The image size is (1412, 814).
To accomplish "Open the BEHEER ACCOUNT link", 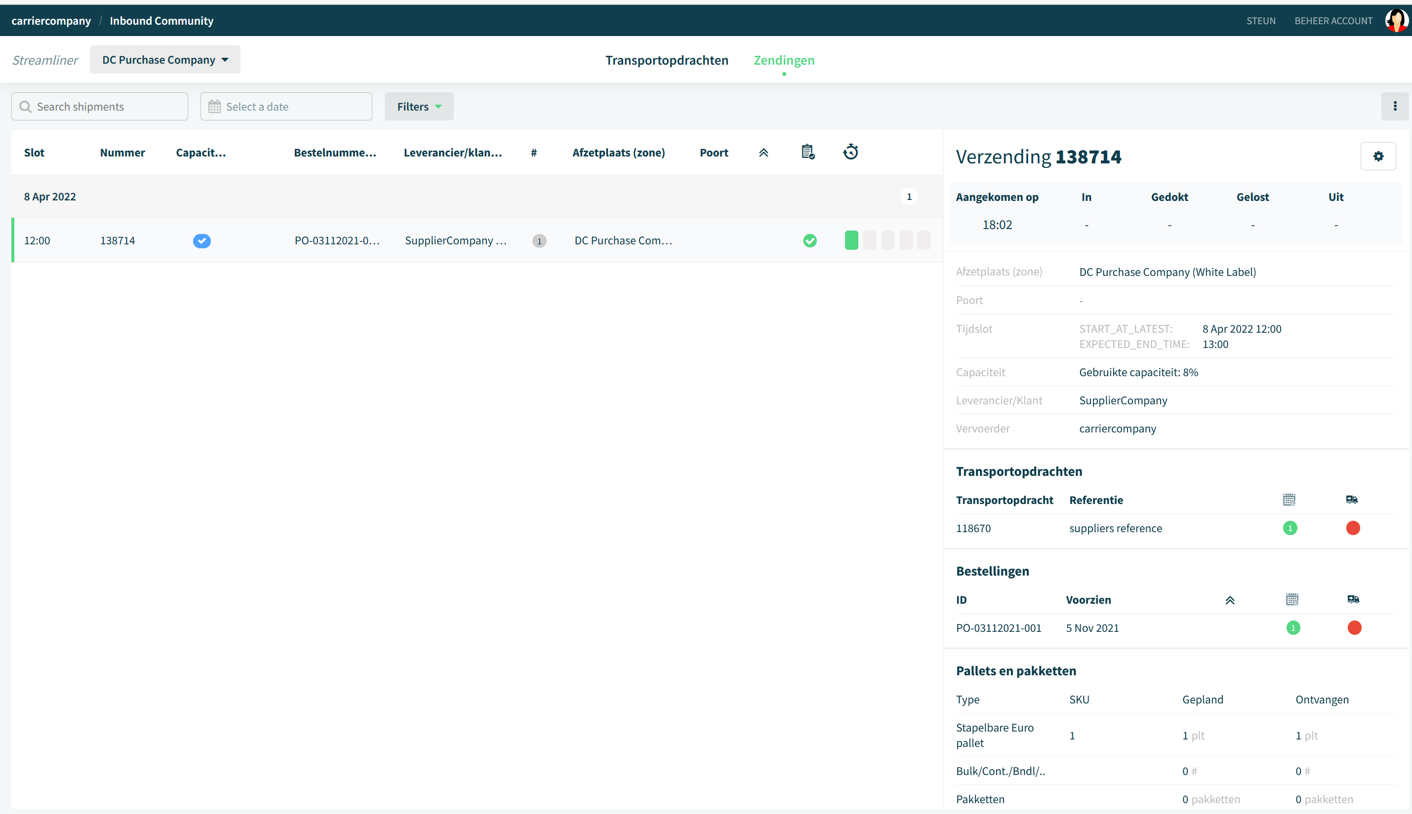I will [1333, 21].
